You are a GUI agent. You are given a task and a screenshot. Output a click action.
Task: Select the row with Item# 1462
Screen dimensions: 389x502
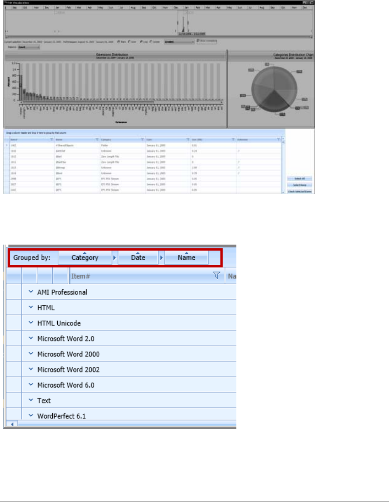(144, 145)
